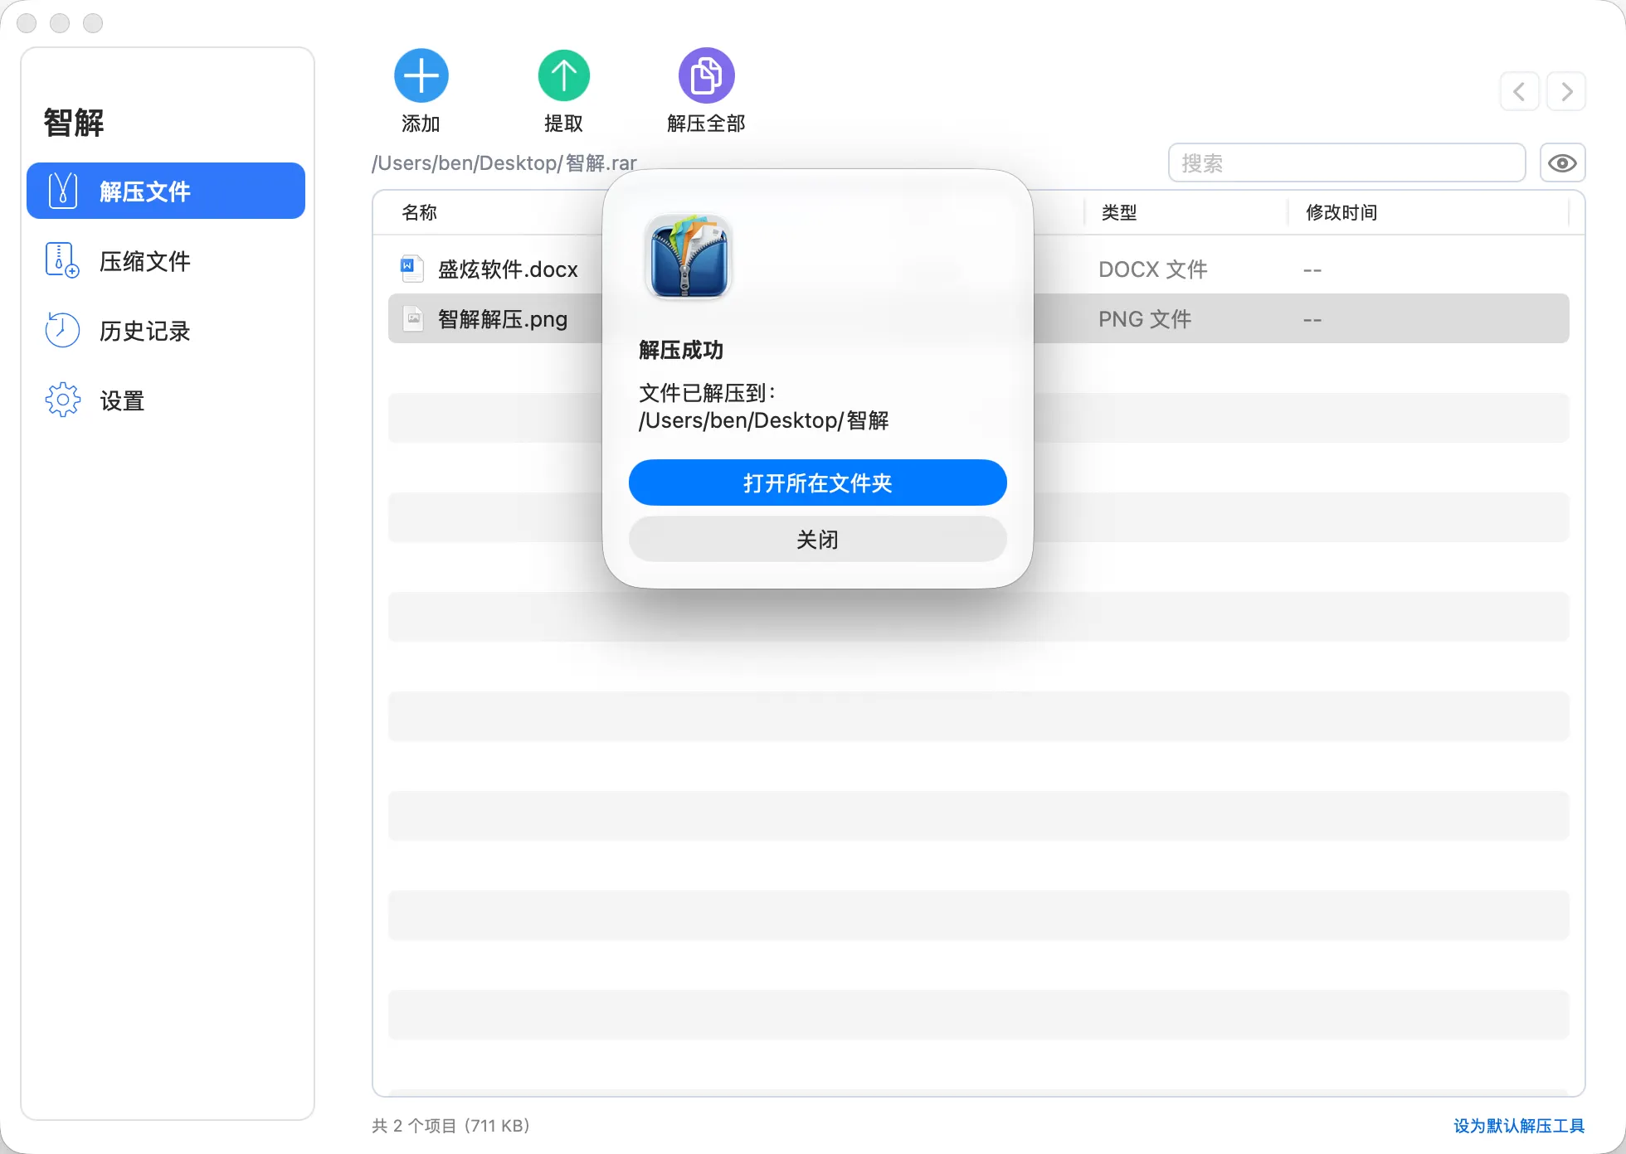
Task: Click the 名称 column header
Action: 420,212
